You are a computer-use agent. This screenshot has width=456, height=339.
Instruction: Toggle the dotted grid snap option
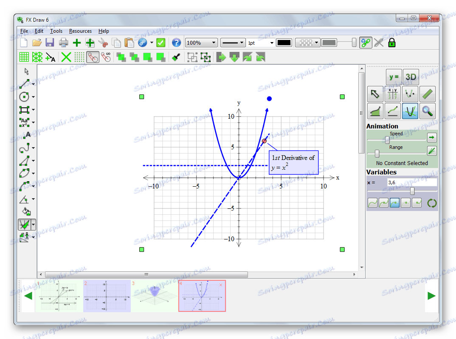point(79,57)
